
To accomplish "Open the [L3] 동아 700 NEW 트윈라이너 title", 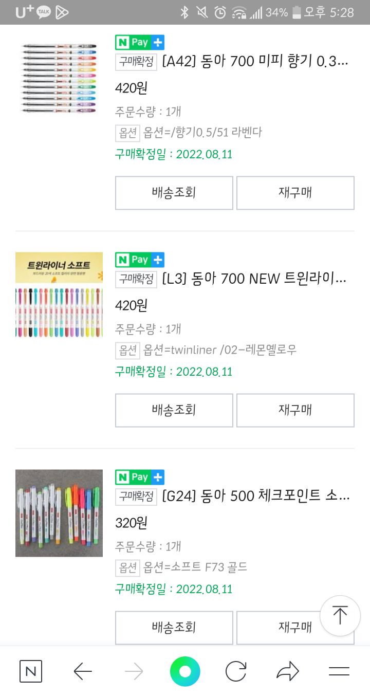I will coord(254,279).
